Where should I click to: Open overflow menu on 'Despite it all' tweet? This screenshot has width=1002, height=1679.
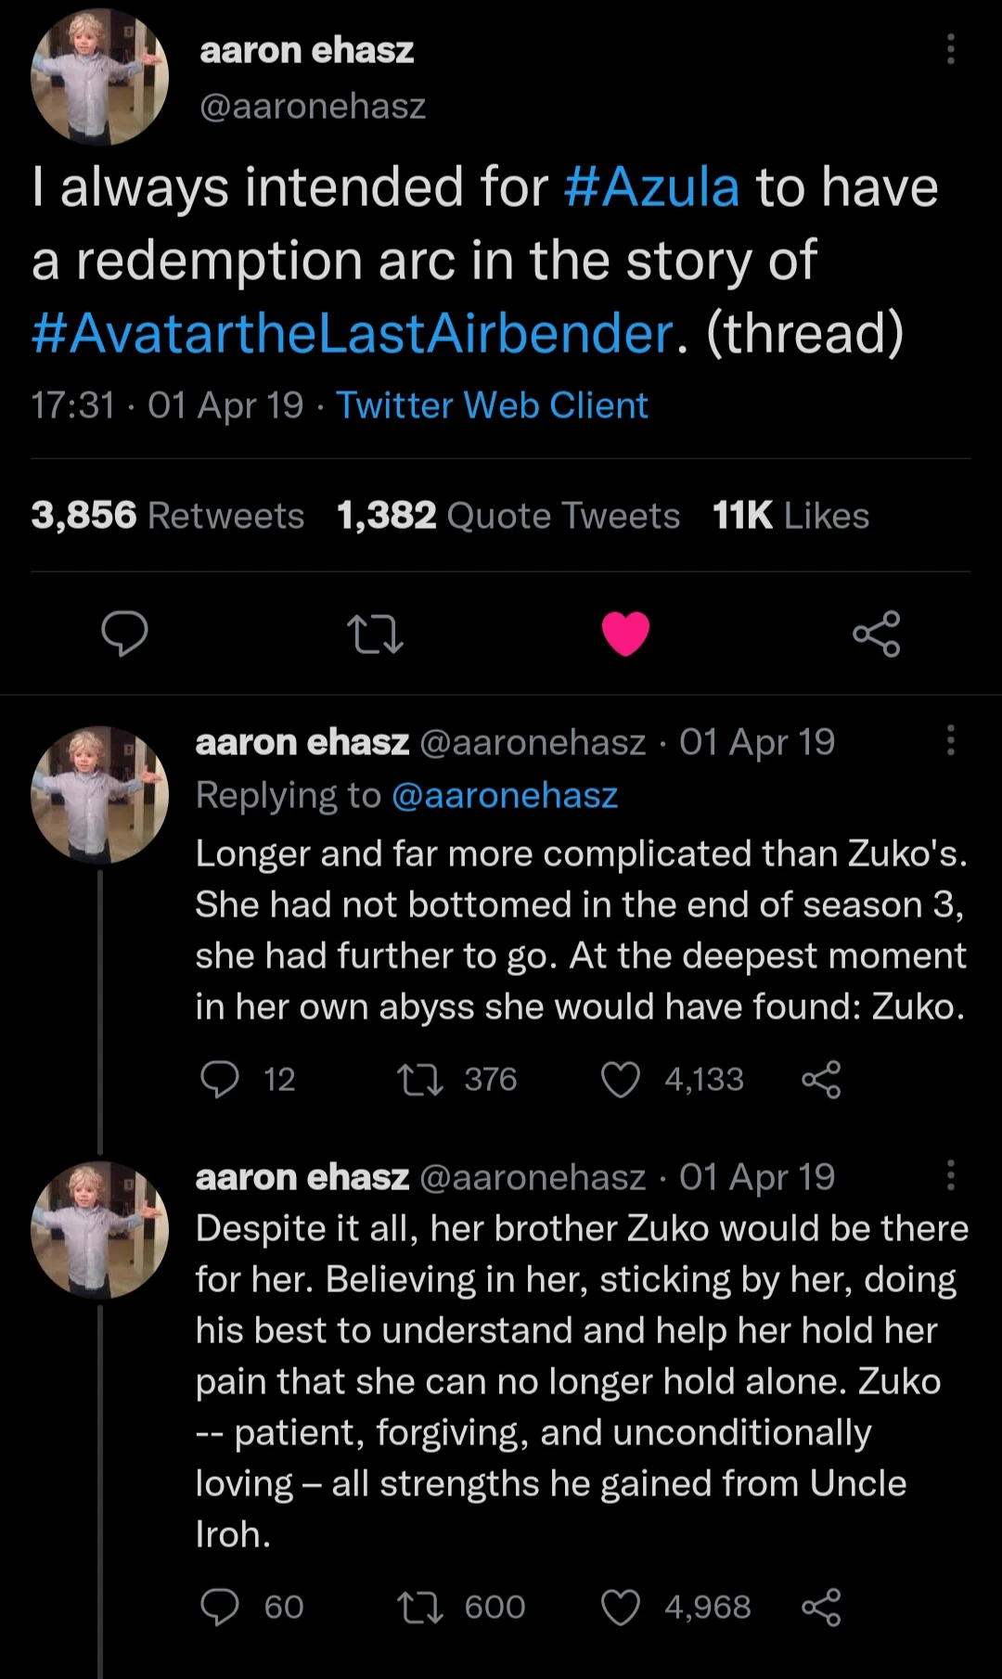950,1174
